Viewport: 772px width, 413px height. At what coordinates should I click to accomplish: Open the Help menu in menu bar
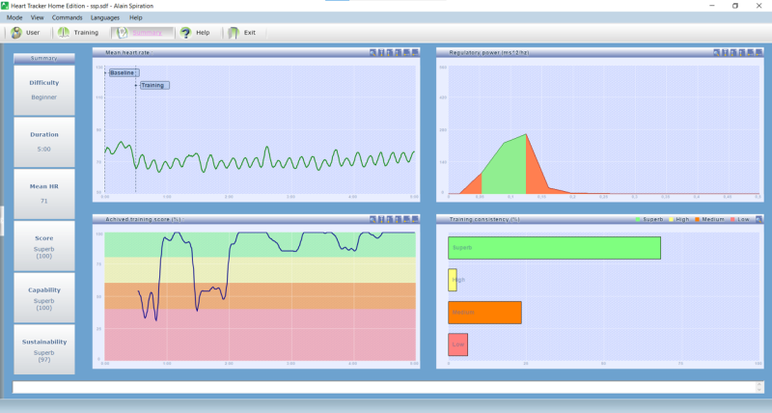(136, 17)
